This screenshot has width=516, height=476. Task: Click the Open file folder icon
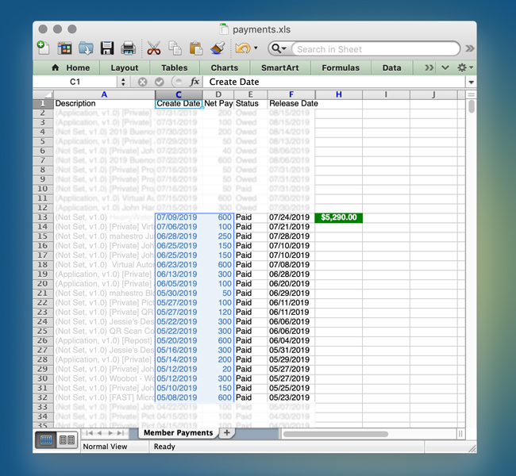click(86, 48)
